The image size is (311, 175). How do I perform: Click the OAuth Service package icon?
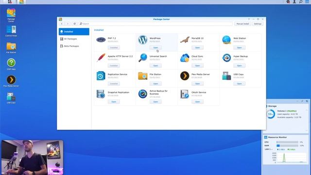point(185,94)
